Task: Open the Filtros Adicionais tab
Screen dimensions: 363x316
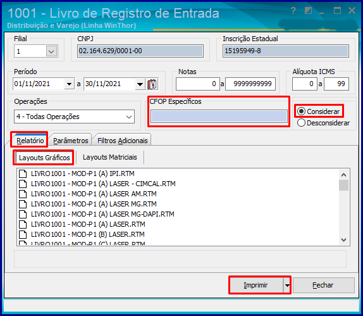Action: [x=123, y=141]
